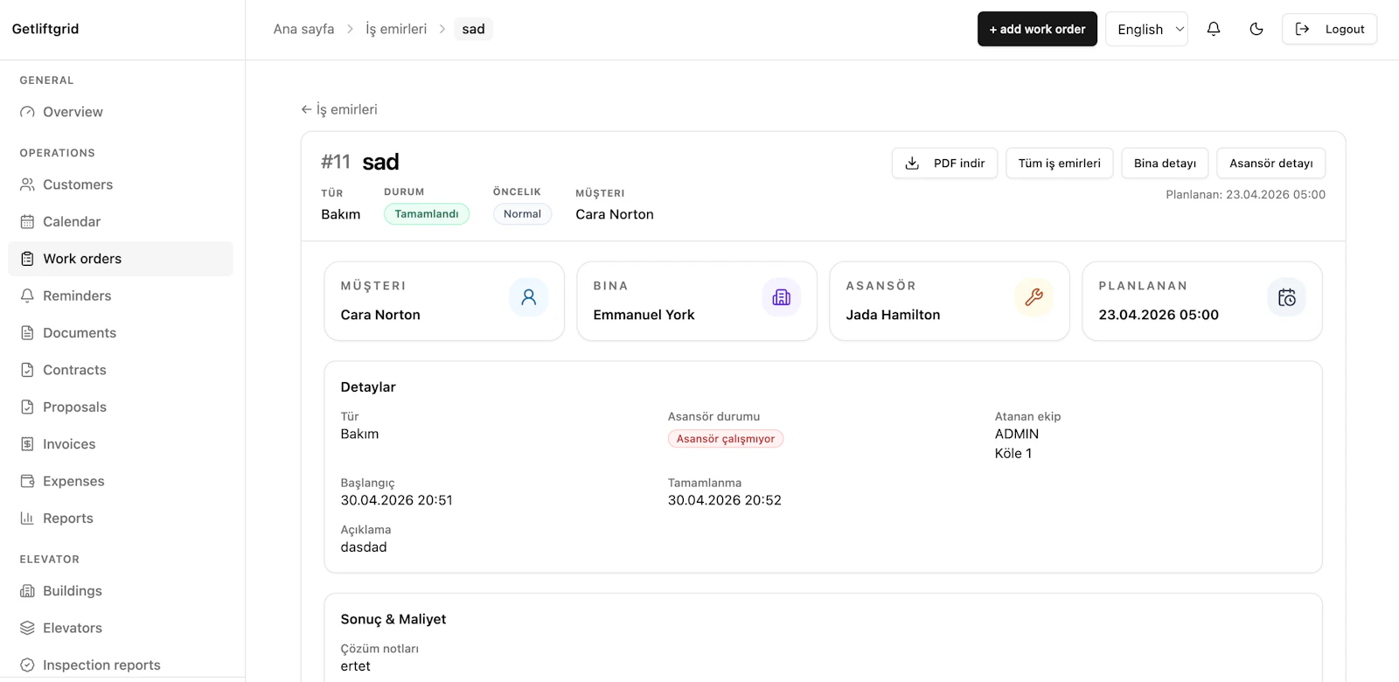Click the ertet resolution note
Viewport: 1399px width, 682px height.
[x=356, y=666]
